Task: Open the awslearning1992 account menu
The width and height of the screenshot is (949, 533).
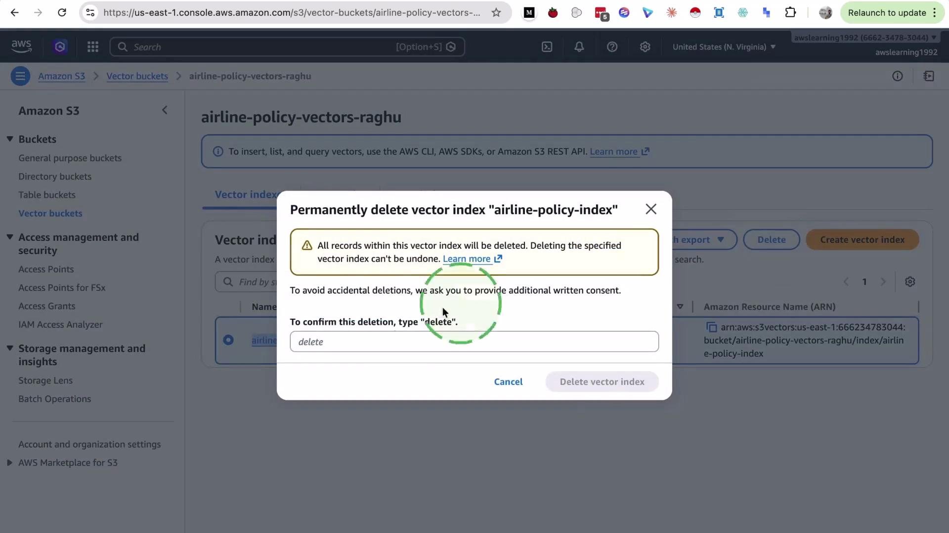Action: coord(865,38)
